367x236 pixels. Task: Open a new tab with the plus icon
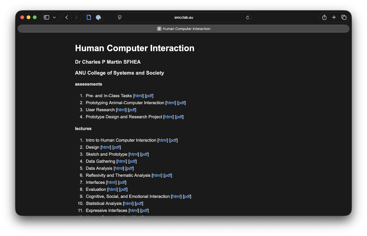pyautogui.click(x=334, y=17)
